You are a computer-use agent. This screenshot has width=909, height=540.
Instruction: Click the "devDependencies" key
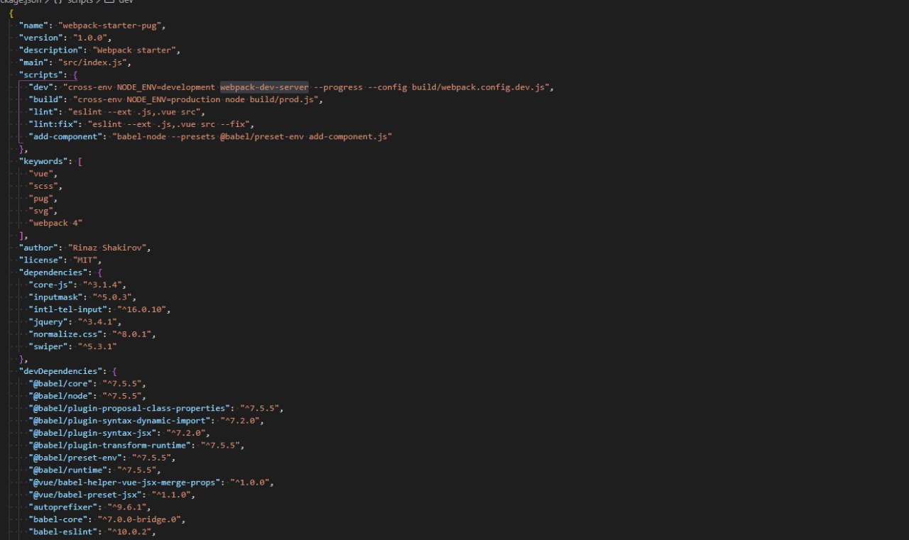(x=60, y=371)
